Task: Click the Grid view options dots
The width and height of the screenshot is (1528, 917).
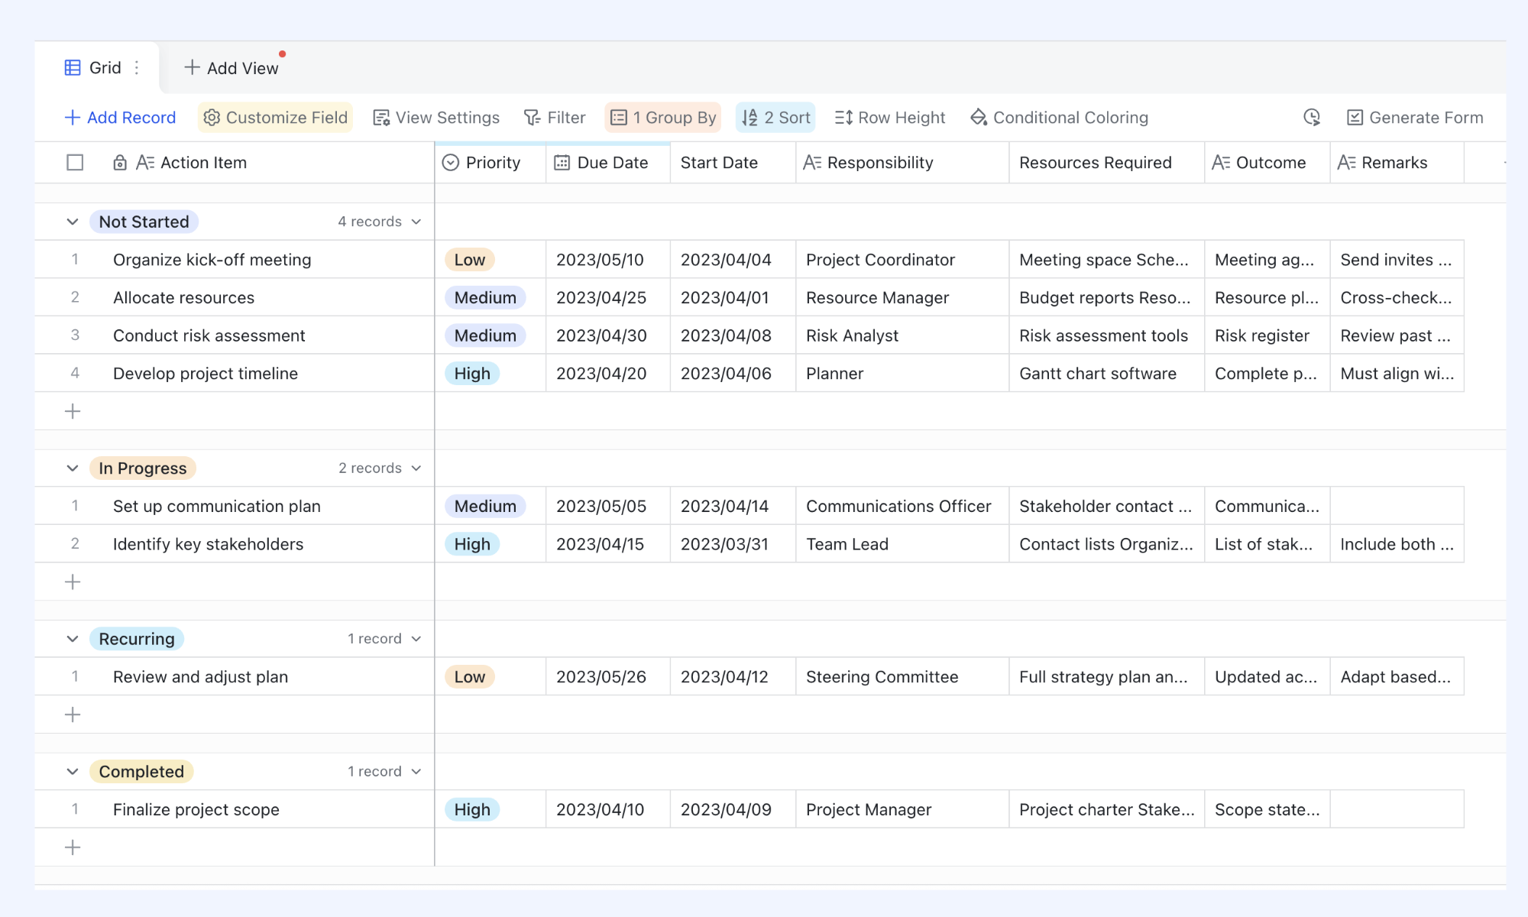Action: [137, 67]
